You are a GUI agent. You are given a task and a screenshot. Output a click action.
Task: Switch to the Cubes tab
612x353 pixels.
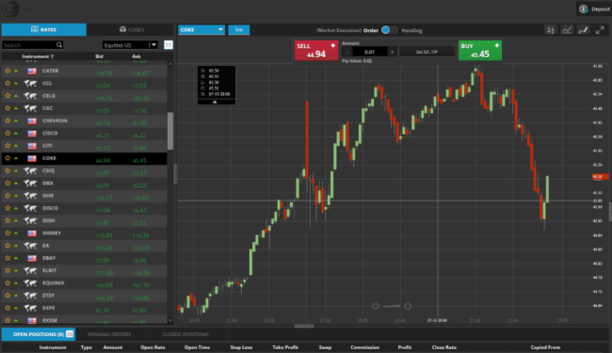(131, 29)
